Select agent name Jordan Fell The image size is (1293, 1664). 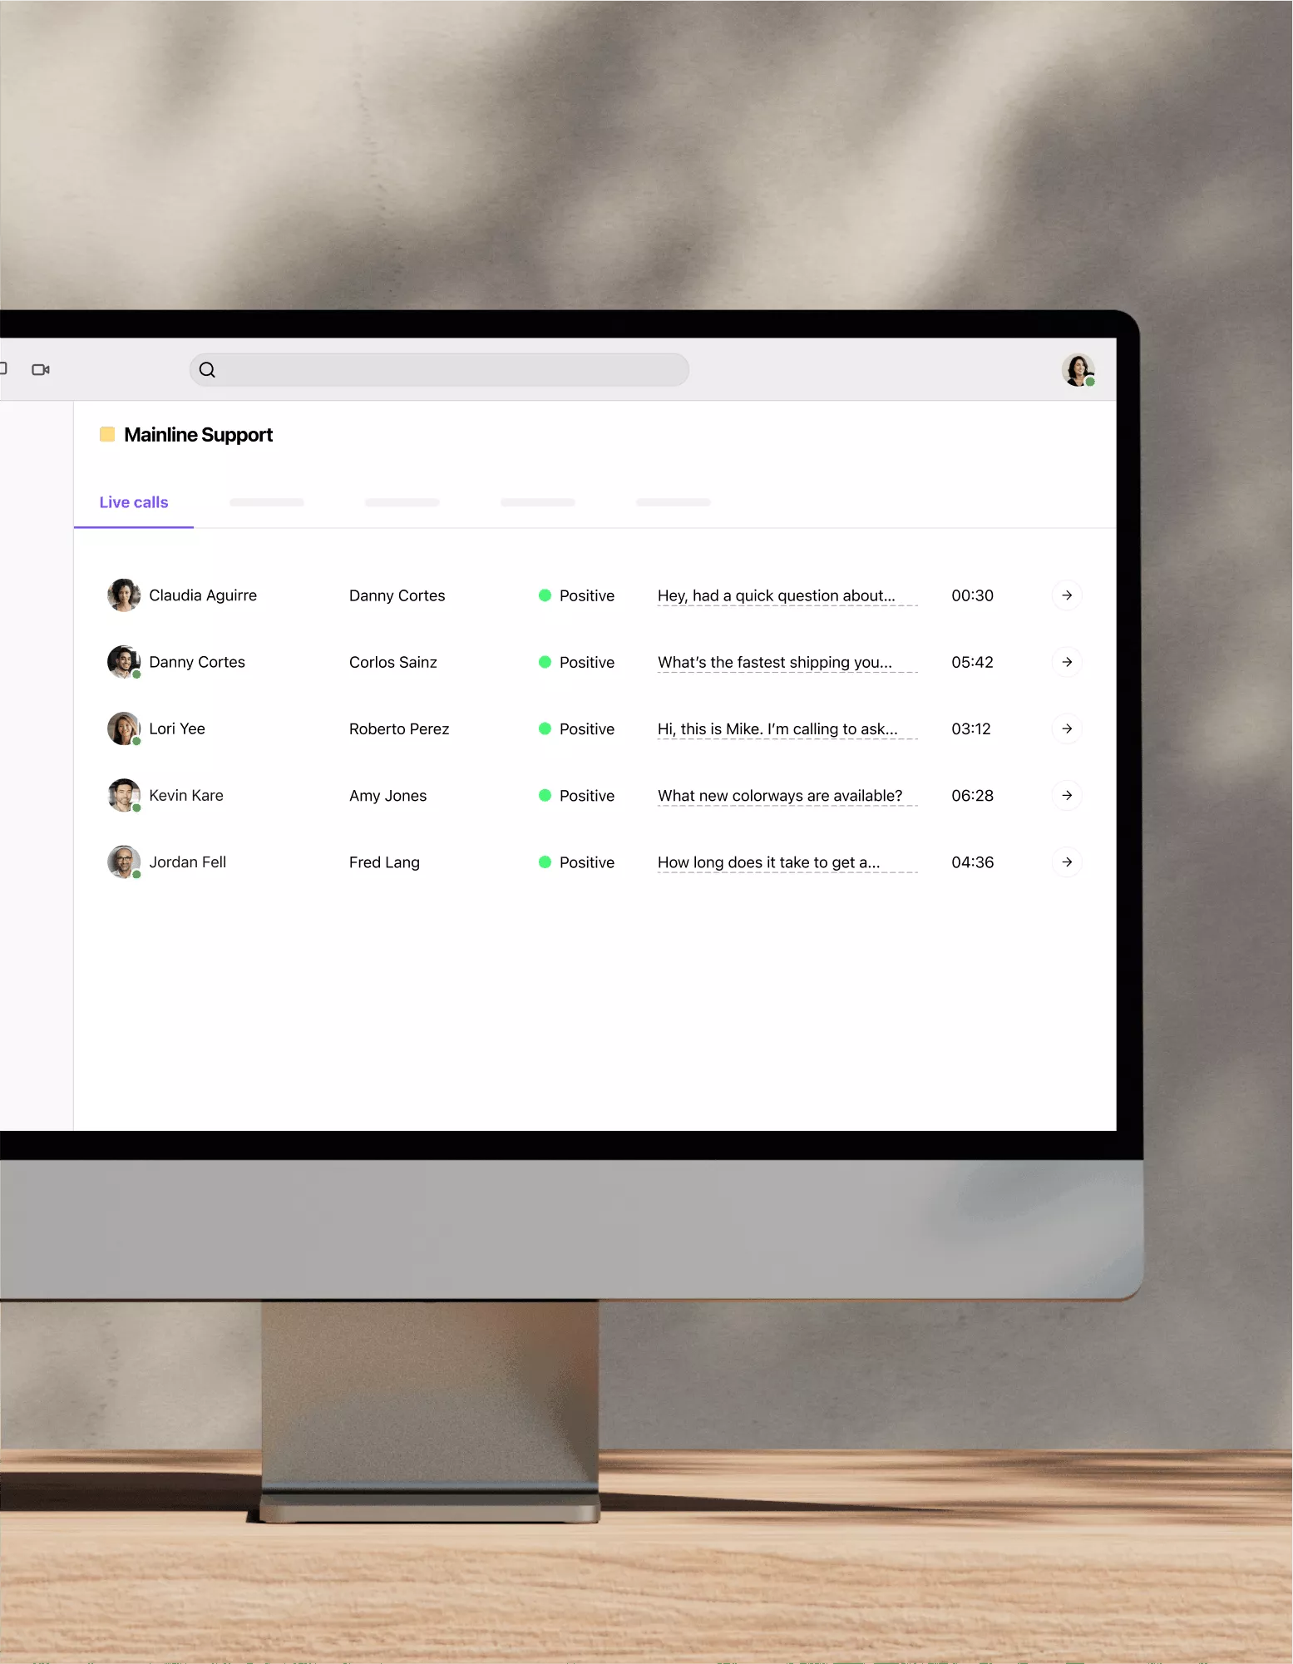[188, 862]
